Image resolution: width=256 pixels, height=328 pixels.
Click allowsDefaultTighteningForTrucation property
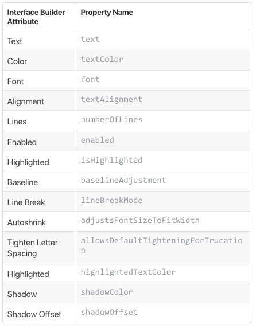(162, 245)
